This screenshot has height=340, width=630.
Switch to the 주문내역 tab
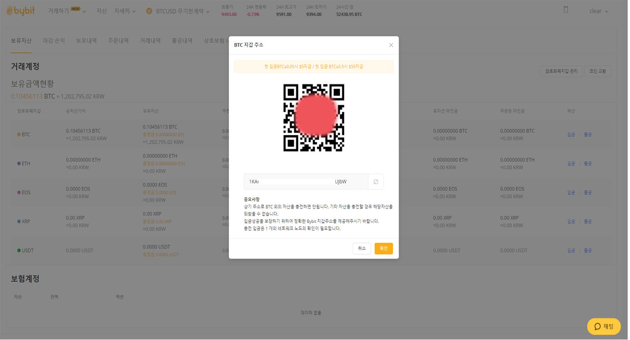[118, 40]
